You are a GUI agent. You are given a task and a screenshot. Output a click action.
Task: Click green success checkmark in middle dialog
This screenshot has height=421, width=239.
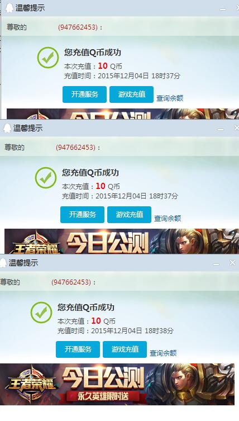point(46,178)
